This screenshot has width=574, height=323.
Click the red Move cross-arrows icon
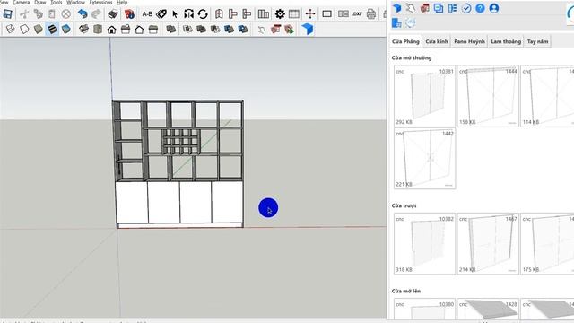pos(310,14)
